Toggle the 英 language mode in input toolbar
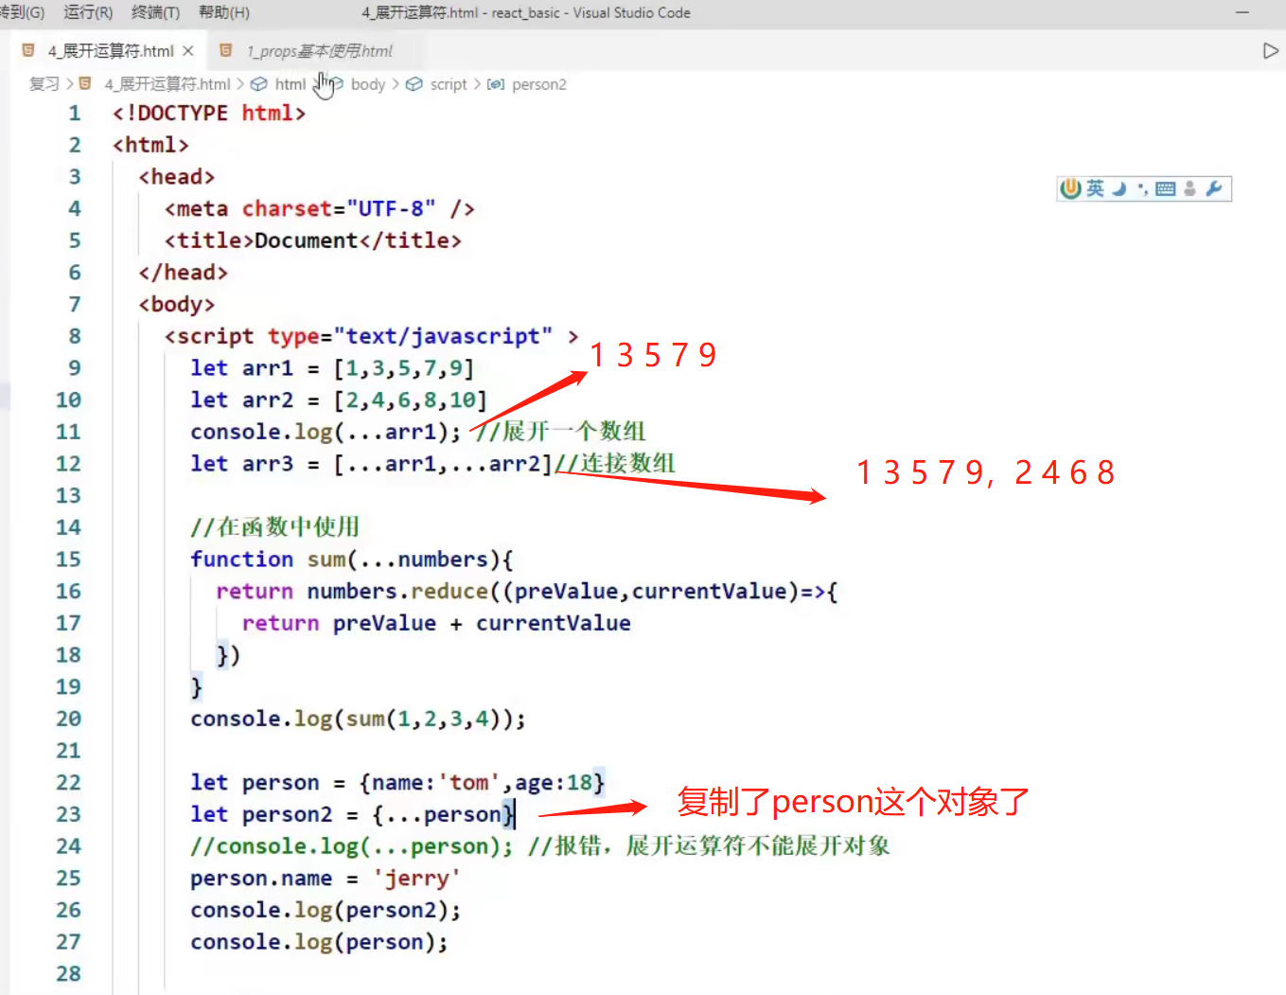Image resolution: width=1286 pixels, height=995 pixels. click(x=1095, y=188)
